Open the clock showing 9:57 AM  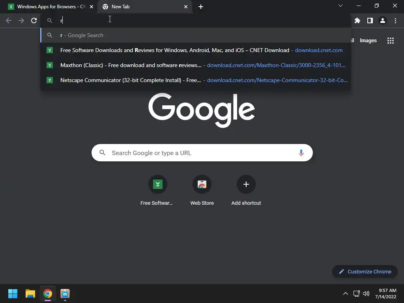tap(386, 294)
